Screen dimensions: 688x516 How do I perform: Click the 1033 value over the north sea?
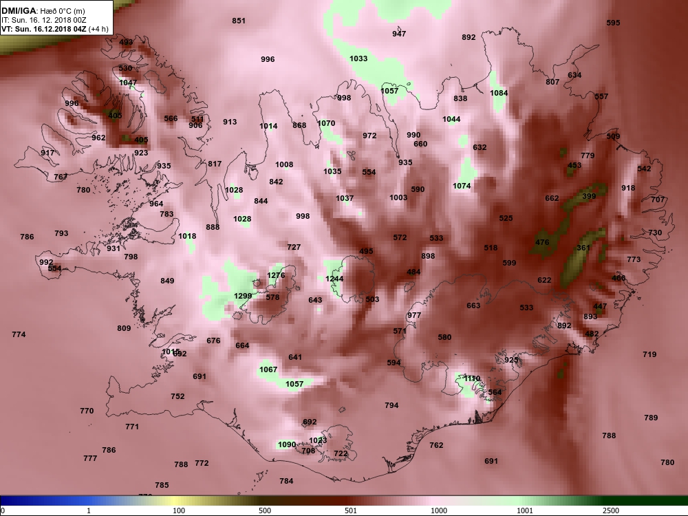point(358,58)
